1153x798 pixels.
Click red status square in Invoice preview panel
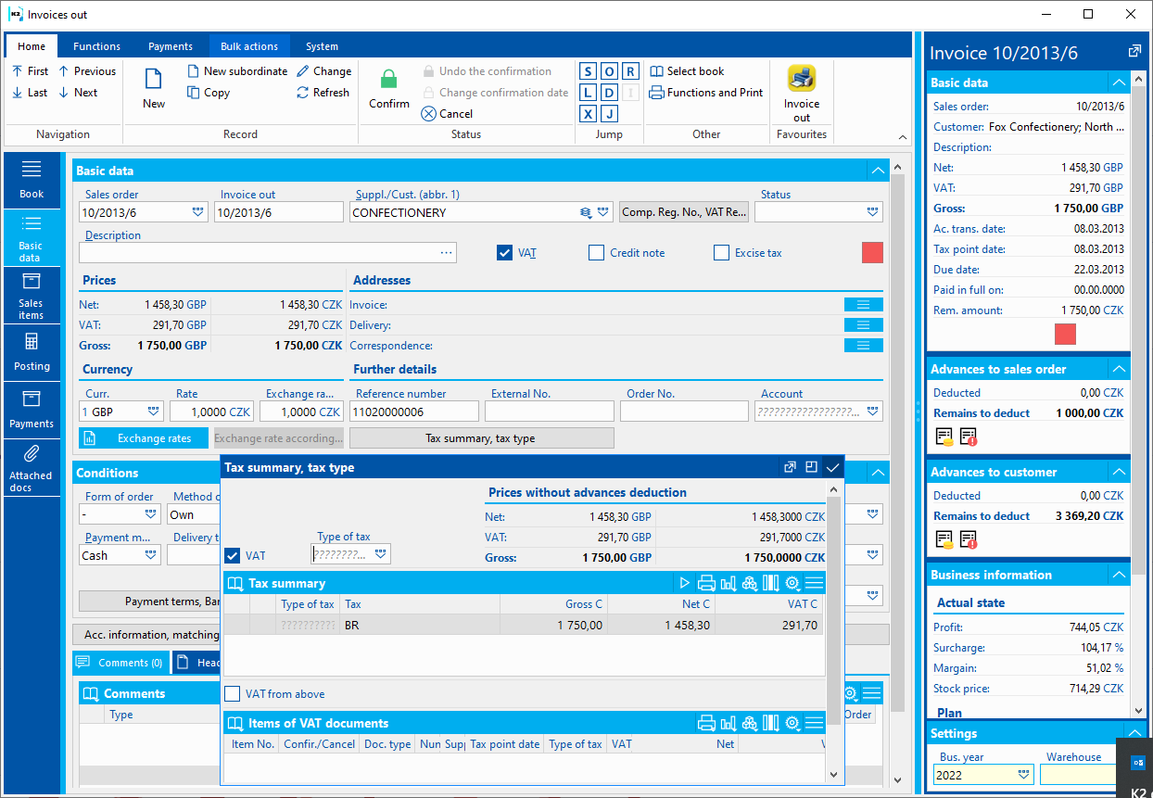point(1065,335)
